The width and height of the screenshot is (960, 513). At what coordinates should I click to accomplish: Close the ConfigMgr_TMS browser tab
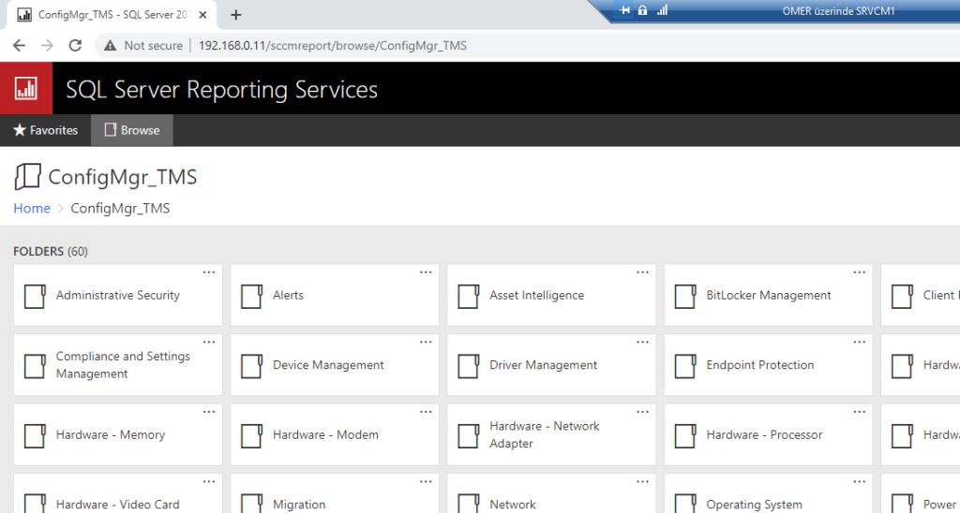click(203, 15)
